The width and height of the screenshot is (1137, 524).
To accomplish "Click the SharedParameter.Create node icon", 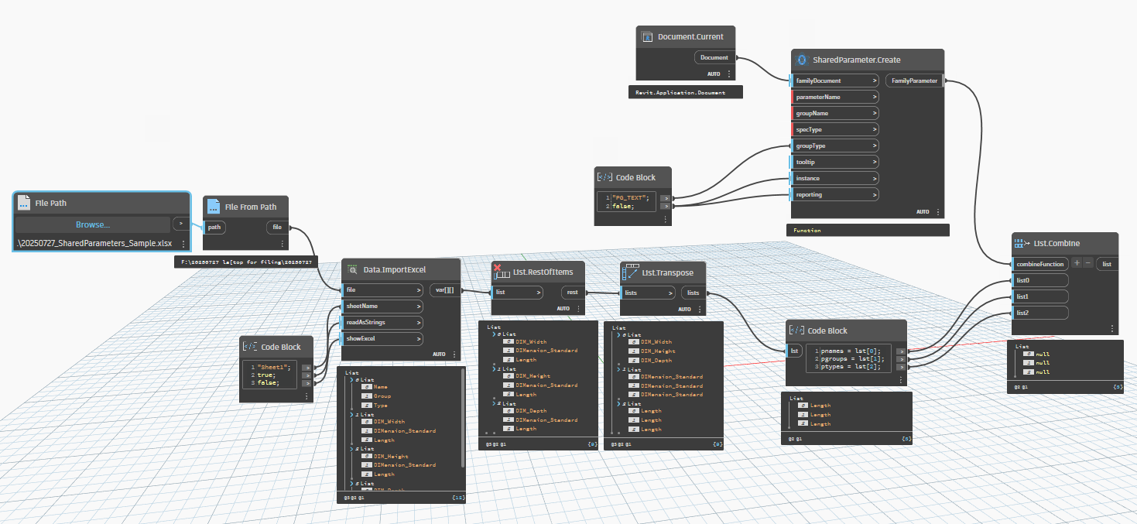I will pos(803,60).
